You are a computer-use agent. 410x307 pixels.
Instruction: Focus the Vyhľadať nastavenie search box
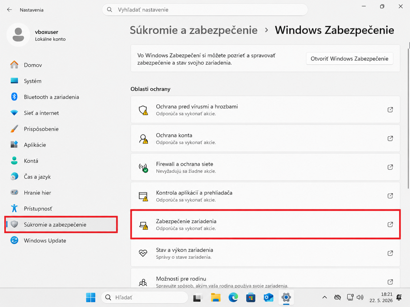(x=205, y=10)
